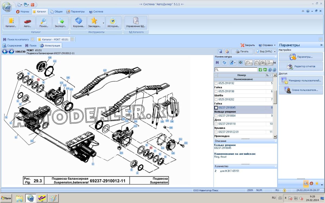Click the Авто red car button
Image resolution: width=325 pixels, height=203 pixels.
(27, 23)
